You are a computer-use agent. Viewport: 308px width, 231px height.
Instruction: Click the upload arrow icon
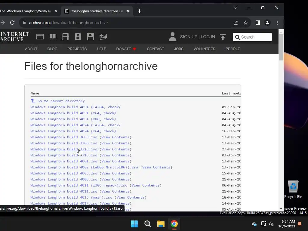coord(223,37)
